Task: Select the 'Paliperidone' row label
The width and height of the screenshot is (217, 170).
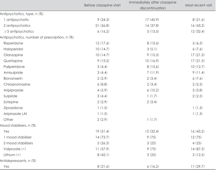Action: [x=14, y=67]
